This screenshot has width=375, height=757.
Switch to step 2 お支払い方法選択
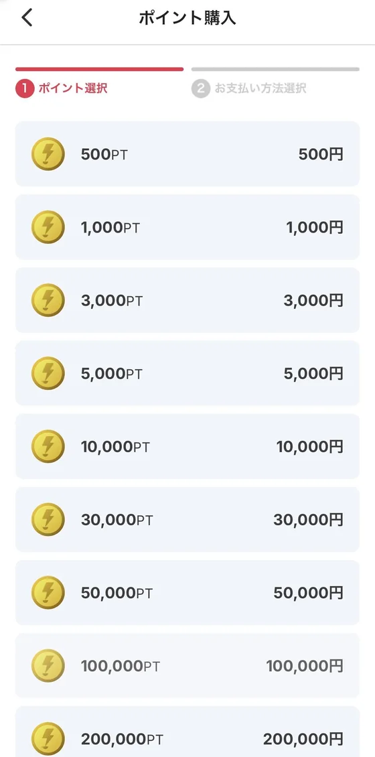click(x=249, y=89)
